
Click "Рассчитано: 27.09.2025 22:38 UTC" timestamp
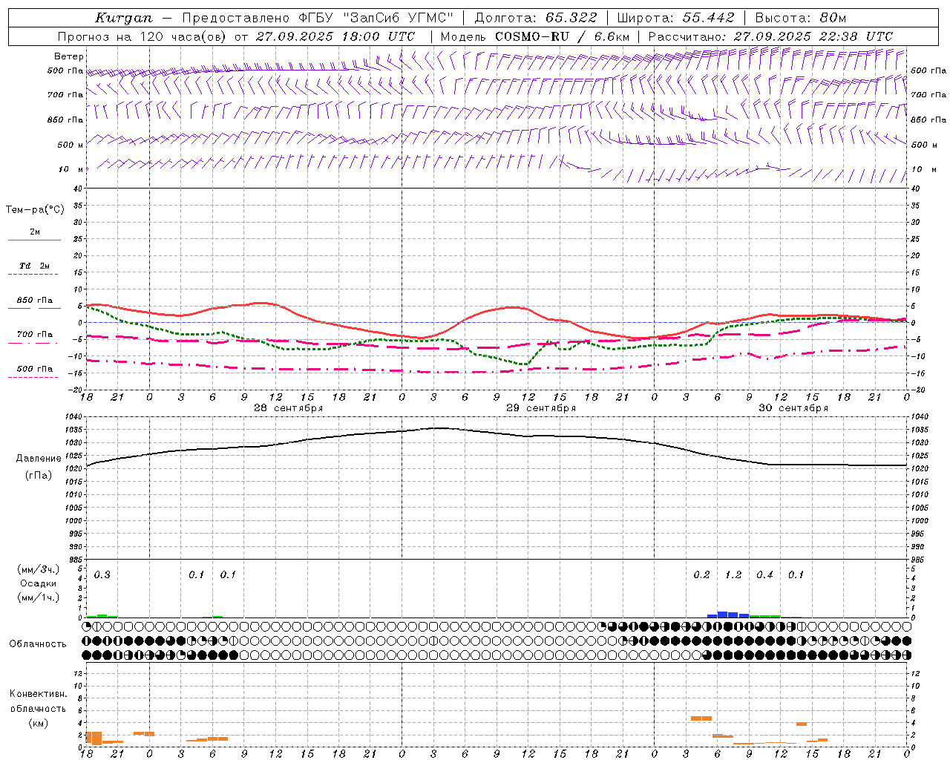(770, 36)
